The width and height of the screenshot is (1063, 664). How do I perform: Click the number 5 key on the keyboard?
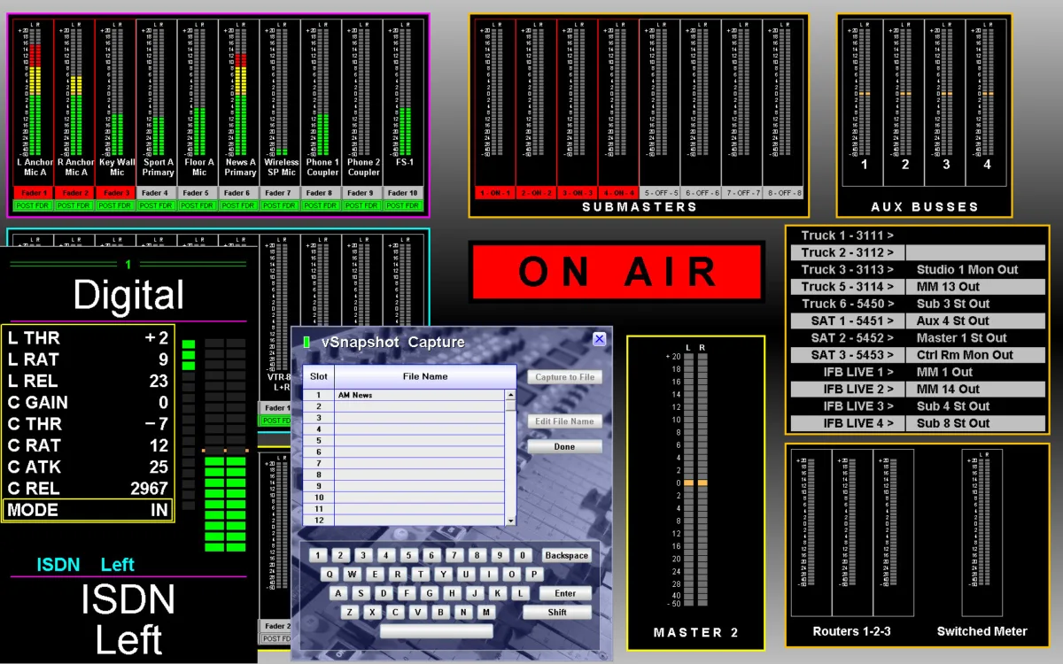[x=408, y=555]
